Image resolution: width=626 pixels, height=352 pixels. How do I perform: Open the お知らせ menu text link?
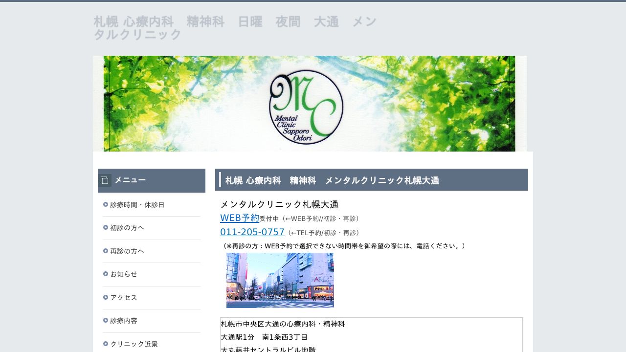click(x=124, y=274)
